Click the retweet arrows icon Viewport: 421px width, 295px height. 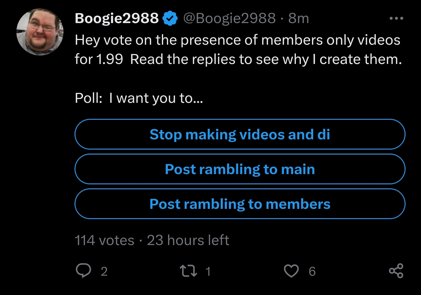coord(189,270)
